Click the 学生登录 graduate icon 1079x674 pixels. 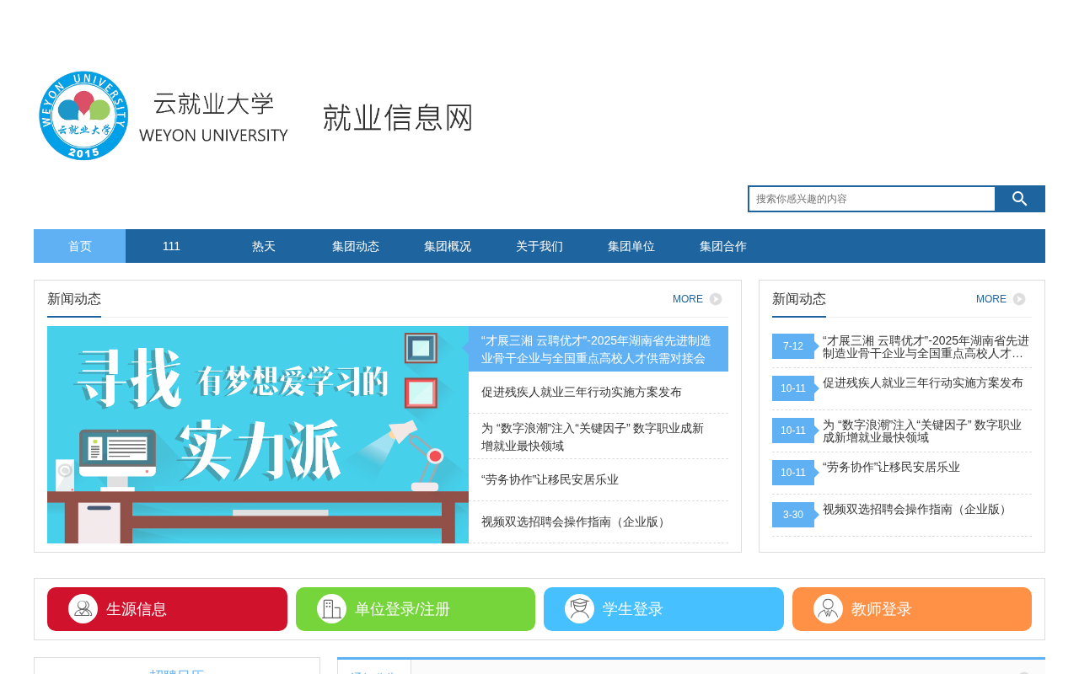click(579, 609)
